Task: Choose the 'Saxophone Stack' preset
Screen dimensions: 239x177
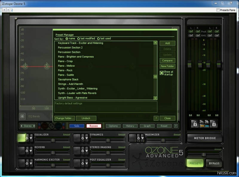Action: click(x=68, y=80)
